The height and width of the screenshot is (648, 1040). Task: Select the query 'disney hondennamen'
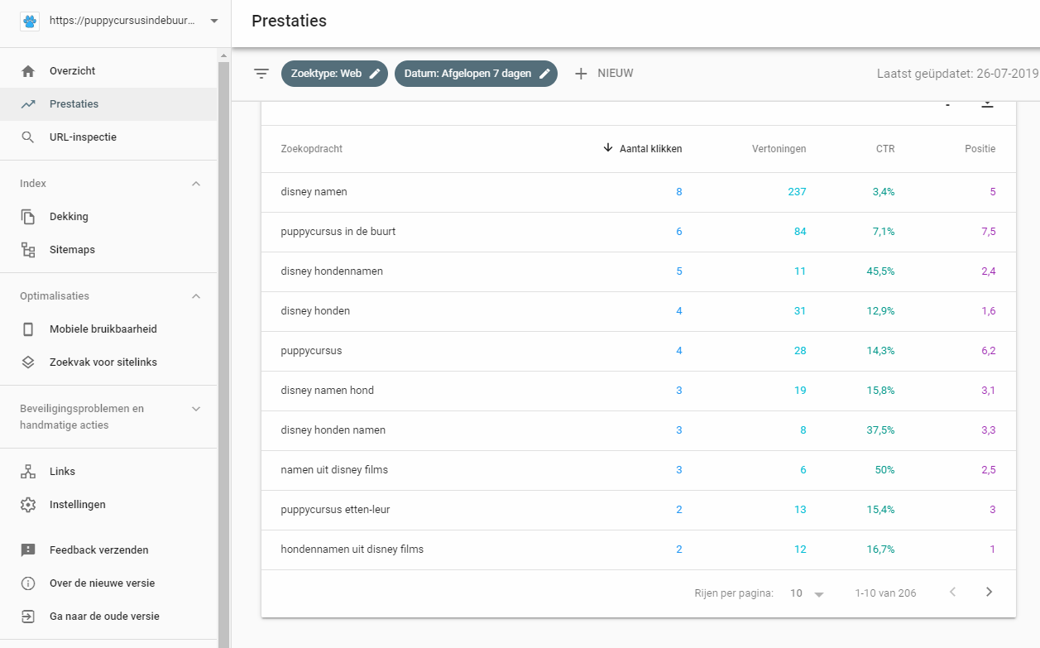click(x=332, y=271)
